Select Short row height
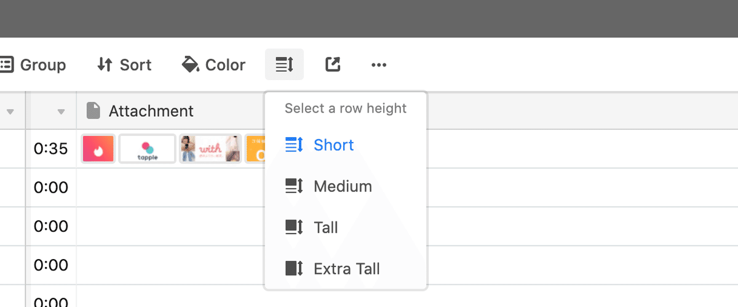738x307 pixels. click(333, 145)
